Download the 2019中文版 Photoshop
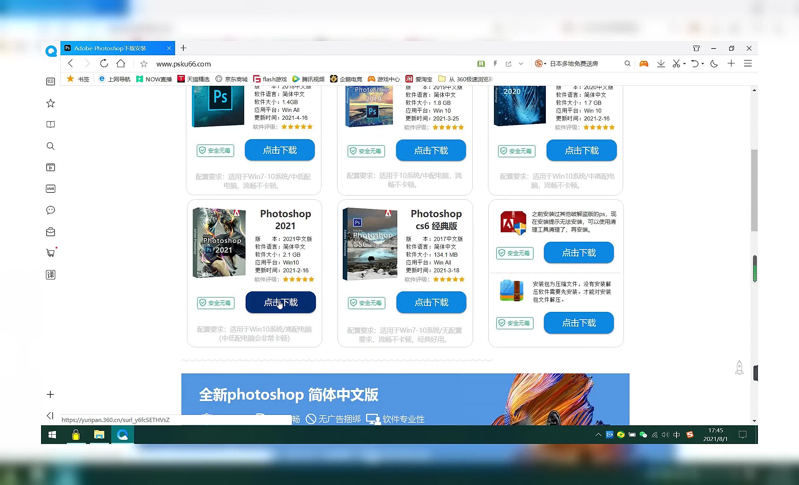 pyautogui.click(x=431, y=150)
